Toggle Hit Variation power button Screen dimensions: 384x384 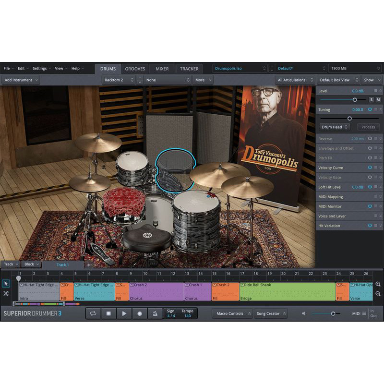coord(370,226)
